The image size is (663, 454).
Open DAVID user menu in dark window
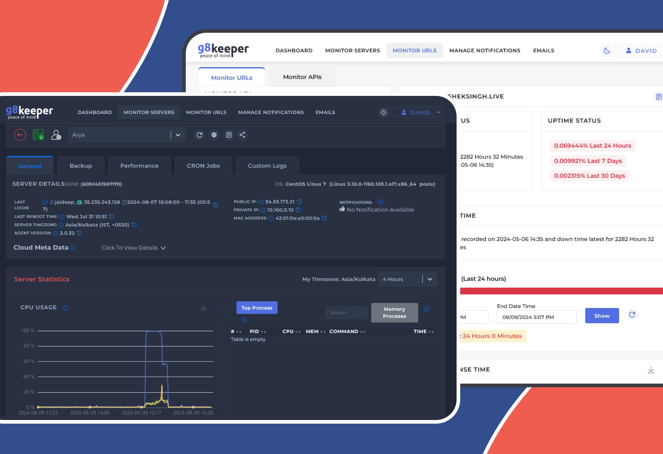pos(420,112)
